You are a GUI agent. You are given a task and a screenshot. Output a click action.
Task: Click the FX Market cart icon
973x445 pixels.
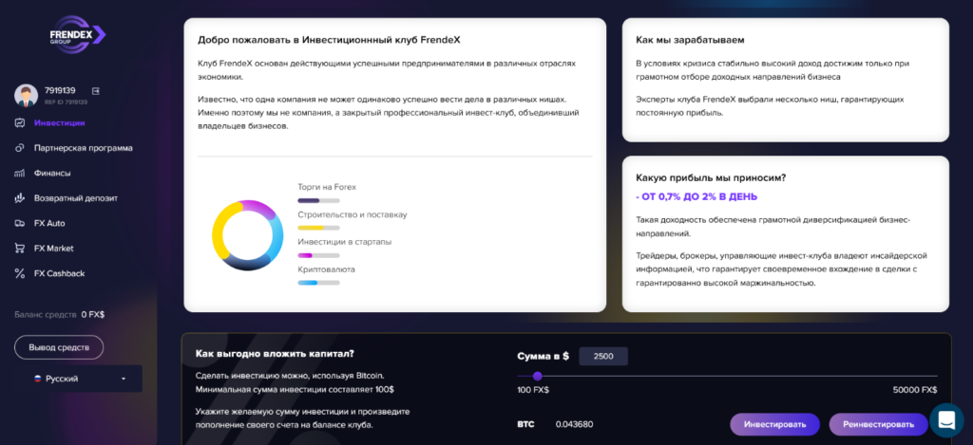click(19, 248)
